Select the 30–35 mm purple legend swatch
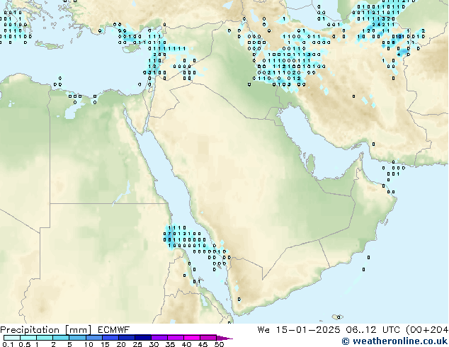The width and height of the screenshot is (449, 347). pyautogui.click(x=159, y=338)
